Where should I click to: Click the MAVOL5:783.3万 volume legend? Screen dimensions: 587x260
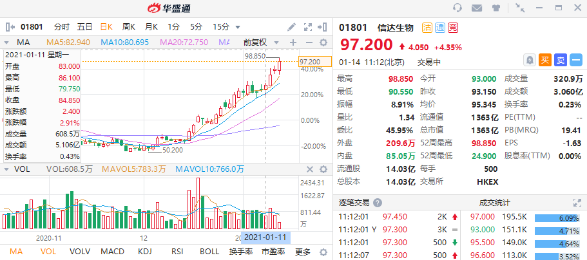pos(133,169)
